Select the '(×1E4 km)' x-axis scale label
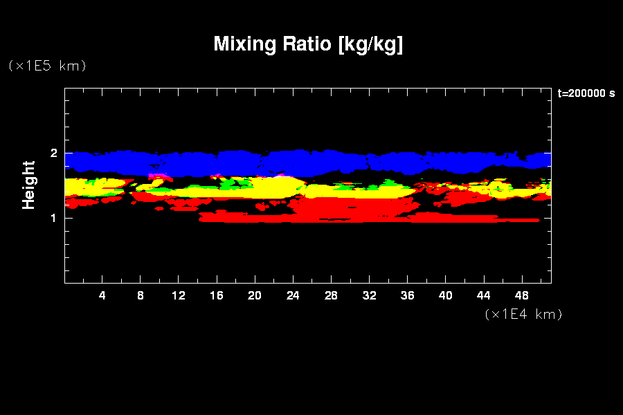 coord(524,314)
